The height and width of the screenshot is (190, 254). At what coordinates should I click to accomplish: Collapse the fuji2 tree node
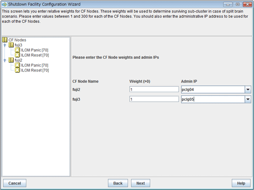[5, 60]
